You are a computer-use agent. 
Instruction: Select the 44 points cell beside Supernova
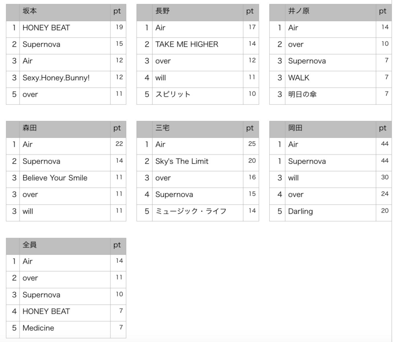[384, 163]
